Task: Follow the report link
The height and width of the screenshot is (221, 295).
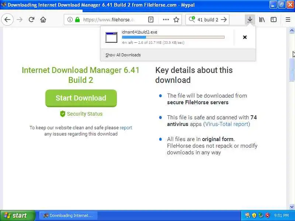Action: pyautogui.click(x=126, y=127)
